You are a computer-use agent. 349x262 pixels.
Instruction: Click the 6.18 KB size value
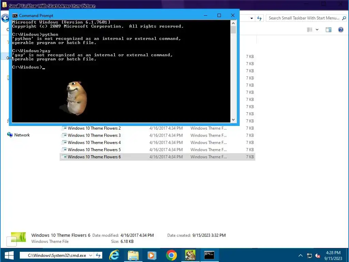[127, 242]
